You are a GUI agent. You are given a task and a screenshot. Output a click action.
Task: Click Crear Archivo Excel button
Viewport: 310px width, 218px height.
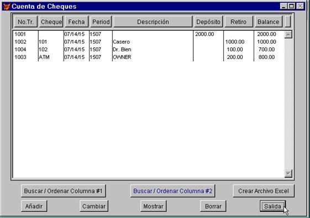point(264,191)
